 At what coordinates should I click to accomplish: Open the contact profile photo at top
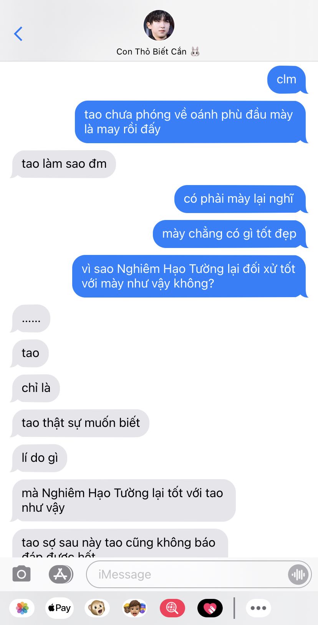(159, 26)
